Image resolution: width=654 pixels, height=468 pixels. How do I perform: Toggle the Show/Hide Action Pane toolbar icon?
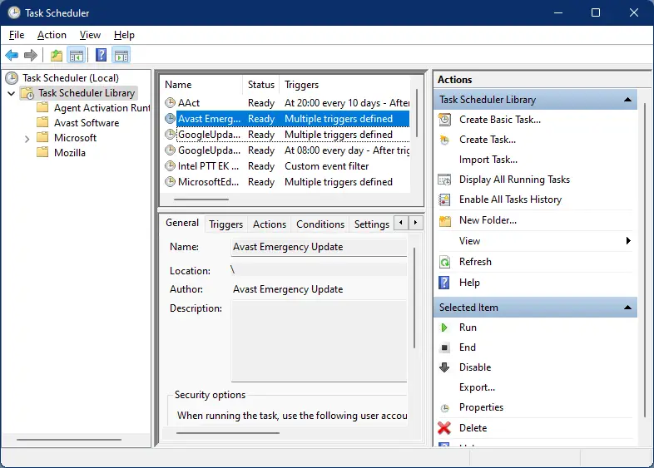[x=121, y=55]
